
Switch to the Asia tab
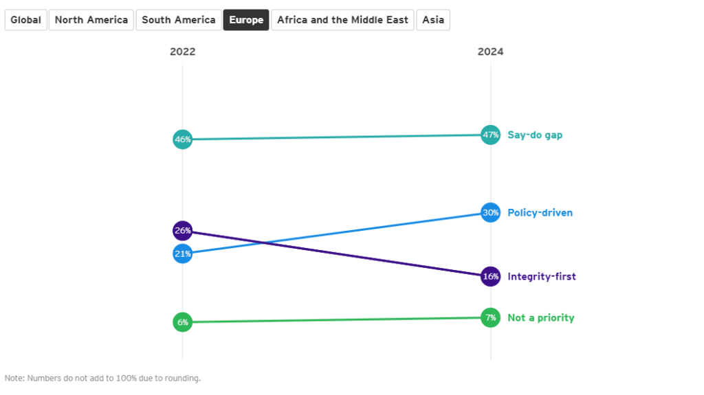point(433,20)
